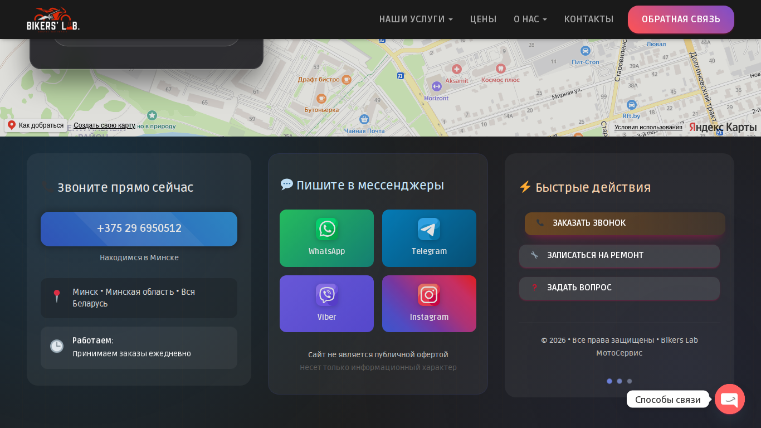Select the third dot indicator
Image resolution: width=761 pixels, height=428 pixels.
(x=630, y=381)
